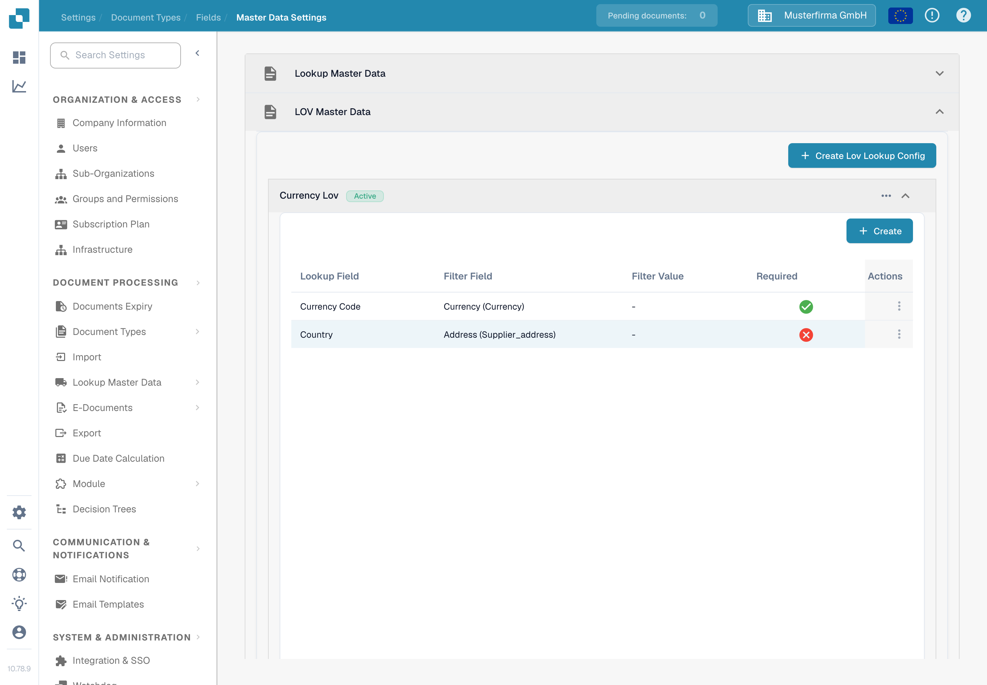Click the Pending documents counter
The height and width of the screenshot is (685, 987).
(x=656, y=15)
